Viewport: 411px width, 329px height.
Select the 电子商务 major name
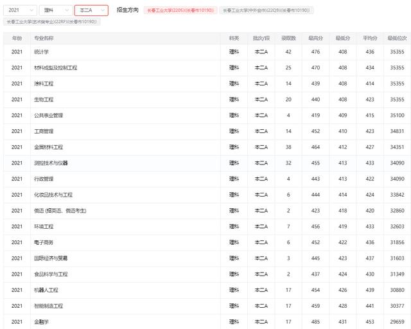tap(44, 242)
